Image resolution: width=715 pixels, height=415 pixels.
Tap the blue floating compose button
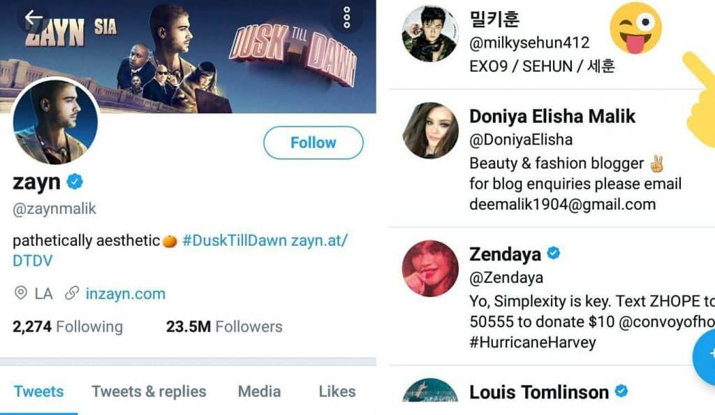click(x=705, y=355)
